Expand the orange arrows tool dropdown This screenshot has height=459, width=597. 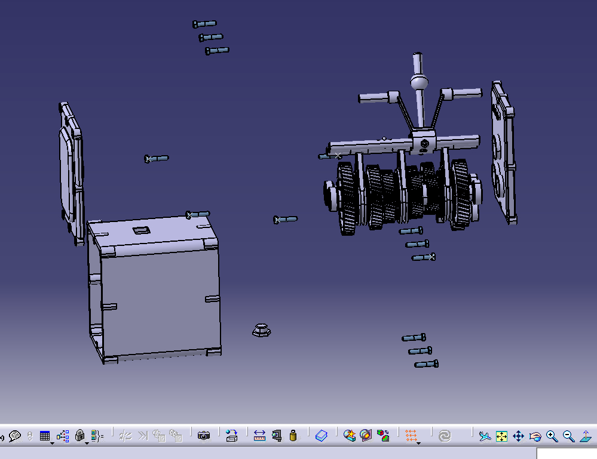[x=418, y=443]
